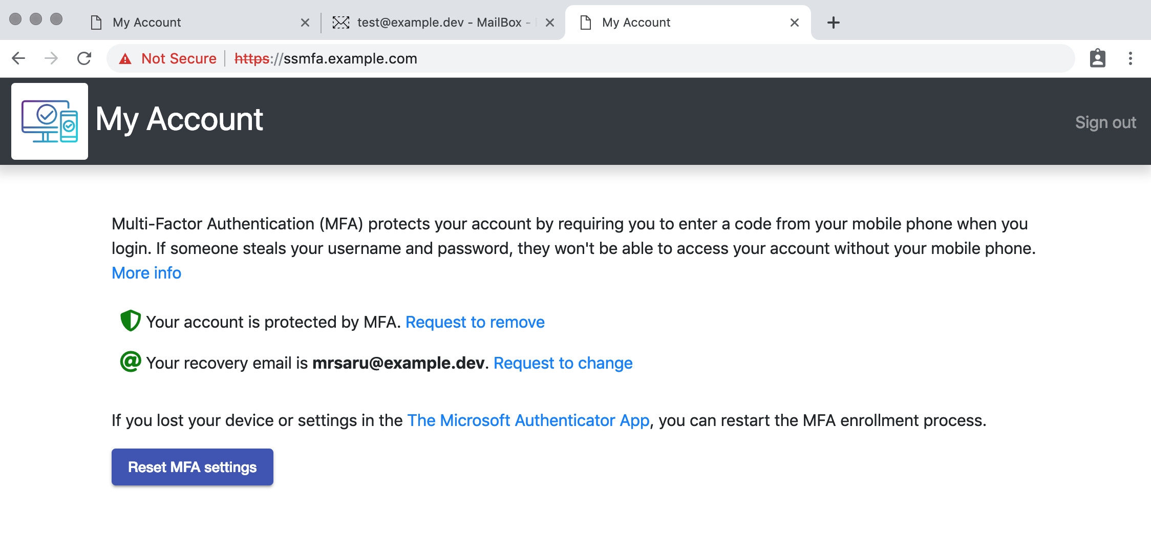This screenshot has width=1151, height=553.
Task: Close the active My Account tab
Action: click(795, 23)
